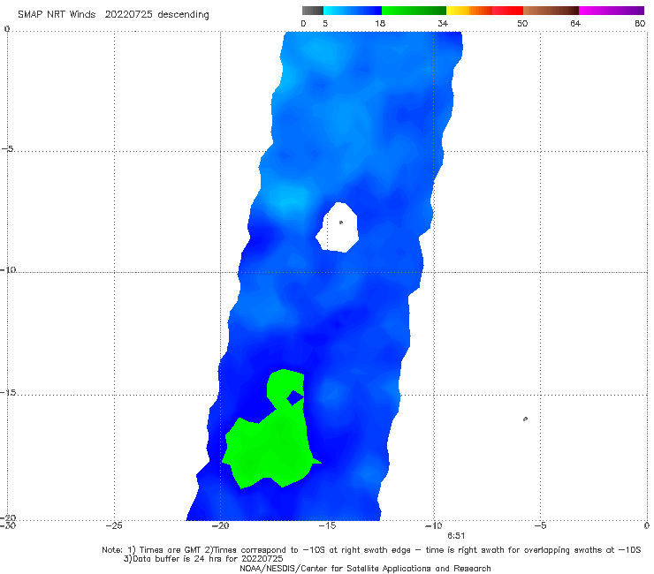Click the small island marker outside the swath
Screen dimensions: 654x574
pos(525,419)
